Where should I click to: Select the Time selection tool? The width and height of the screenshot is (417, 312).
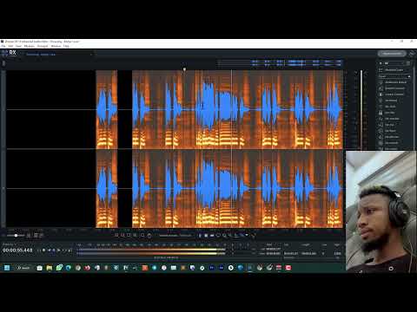coord(200,236)
